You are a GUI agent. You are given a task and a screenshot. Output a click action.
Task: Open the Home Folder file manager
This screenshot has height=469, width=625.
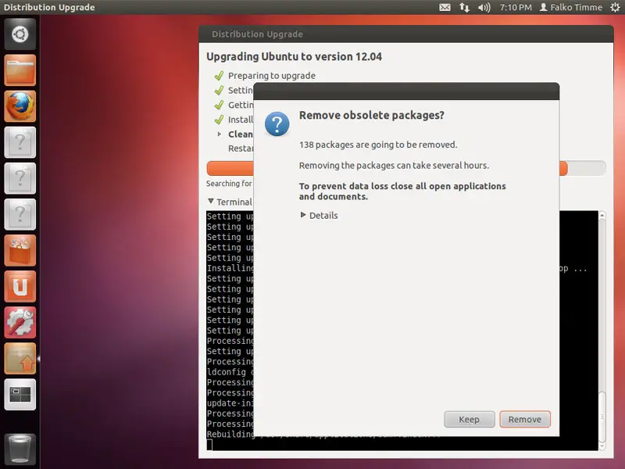[x=20, y=70]
